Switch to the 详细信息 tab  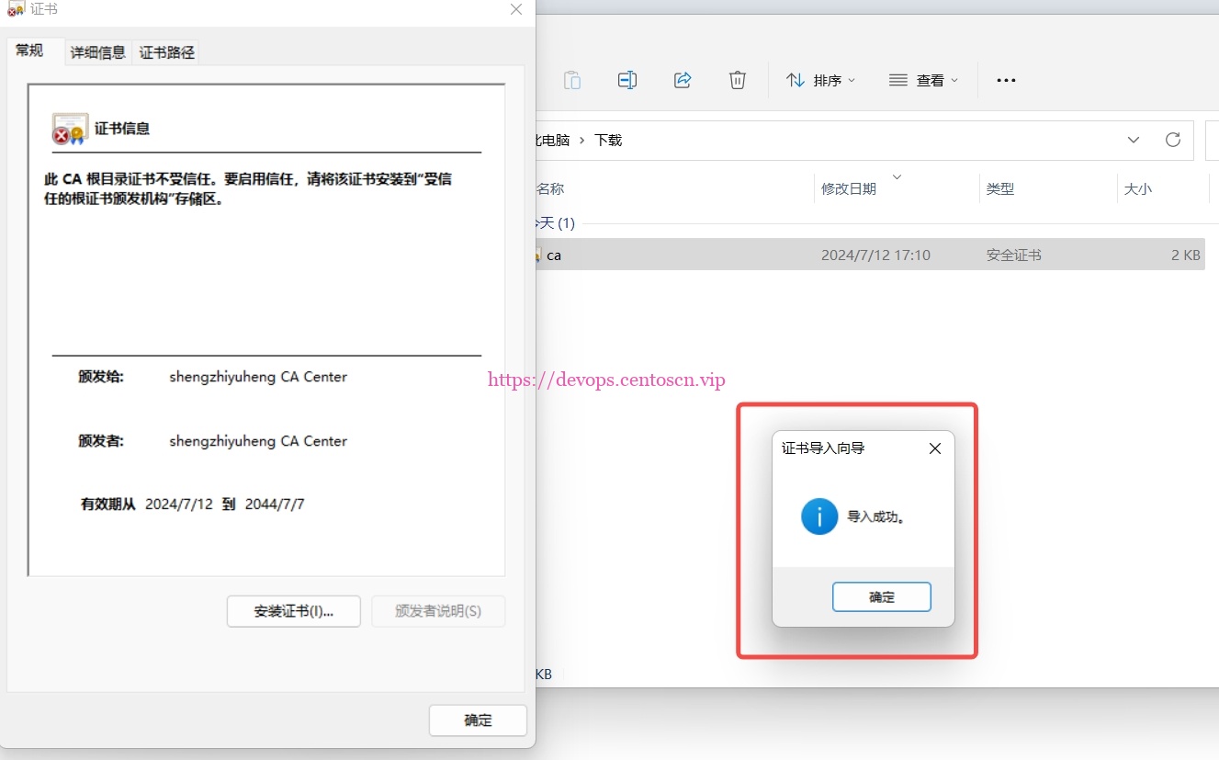point(98,52)
